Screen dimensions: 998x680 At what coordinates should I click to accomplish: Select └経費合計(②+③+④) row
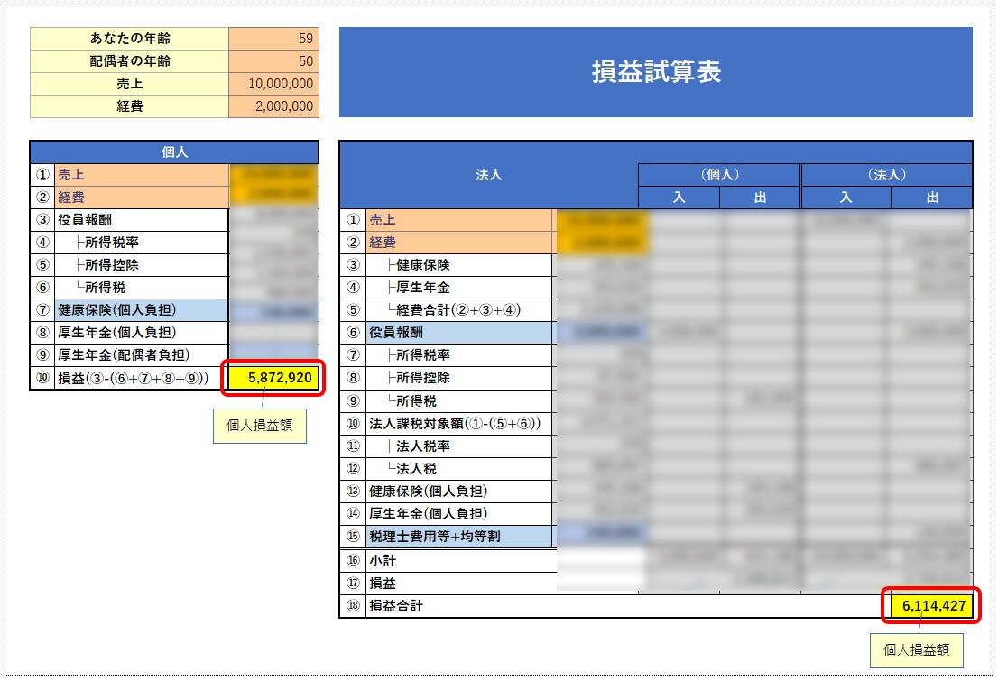pyautogui.click(x=461, y=309)
